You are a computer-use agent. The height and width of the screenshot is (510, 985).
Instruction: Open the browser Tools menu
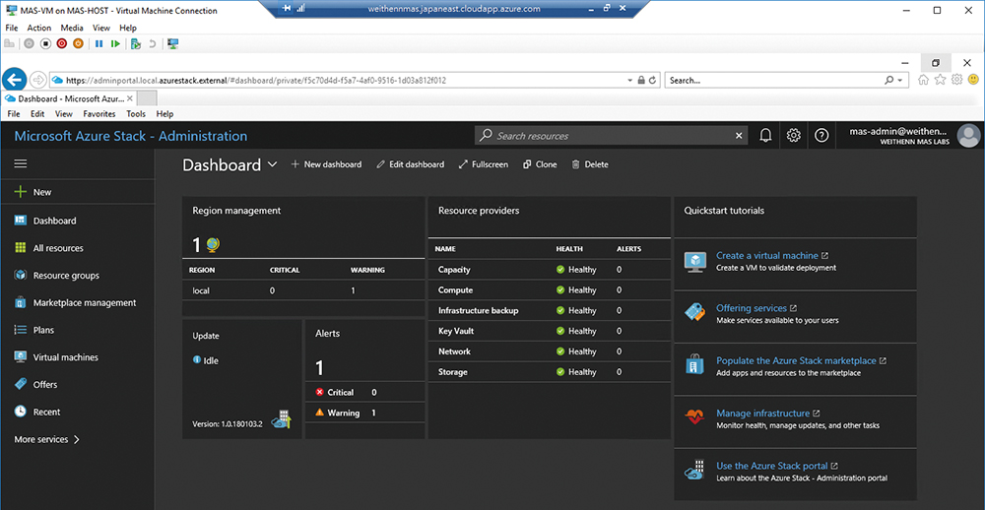136,114
